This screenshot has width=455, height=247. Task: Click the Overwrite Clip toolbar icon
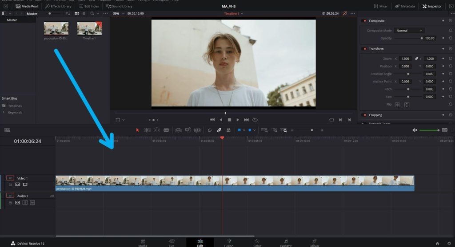pyautogui.click(x=188, y=130)
